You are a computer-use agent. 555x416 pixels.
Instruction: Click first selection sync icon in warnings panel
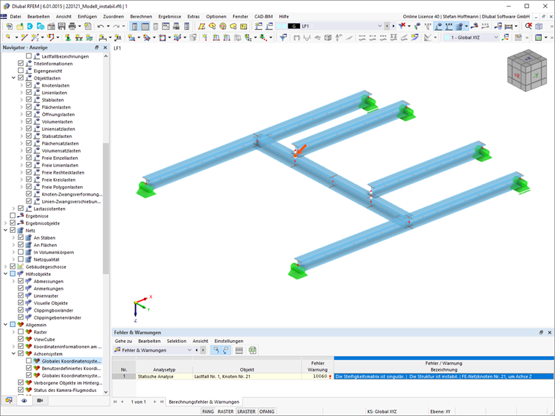click(x=215, y=350)
